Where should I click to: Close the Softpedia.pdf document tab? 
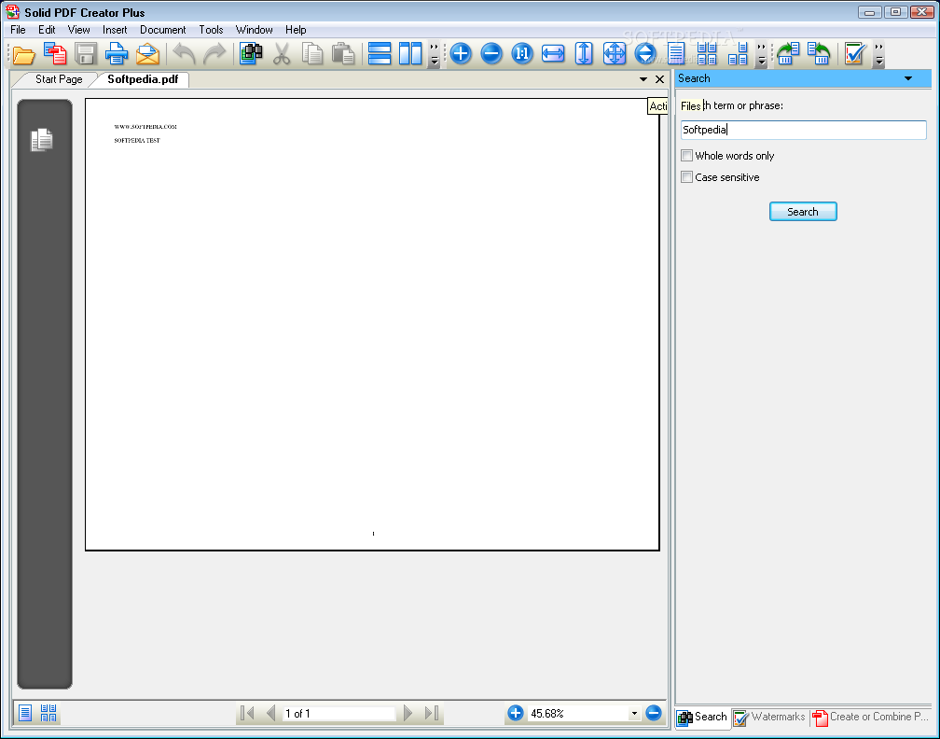point(660,79)
